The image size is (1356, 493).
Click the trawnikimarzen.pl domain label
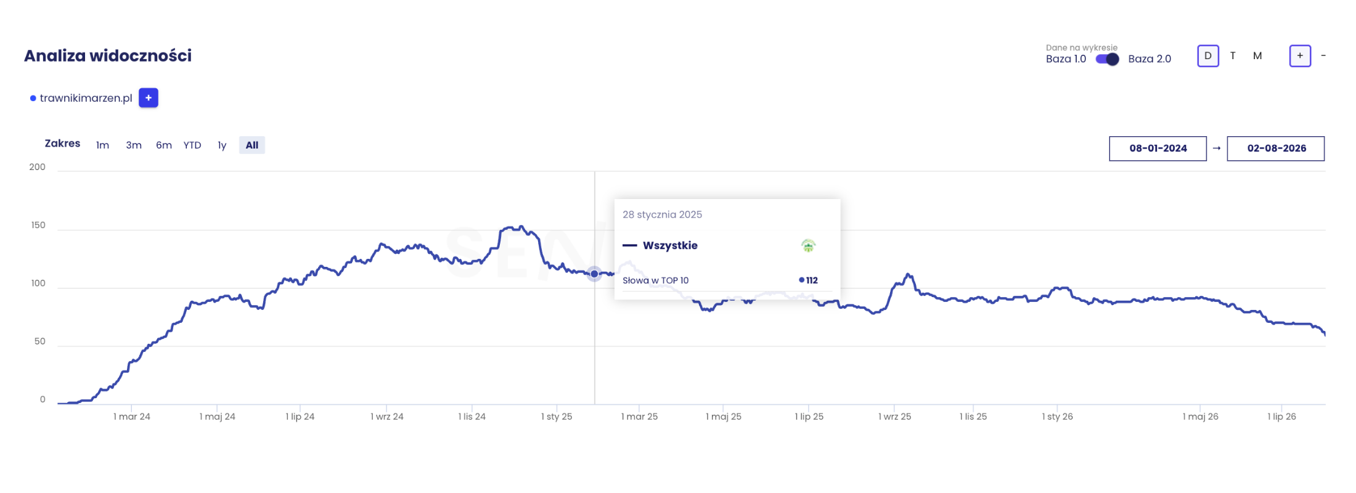tap(86, 98)
